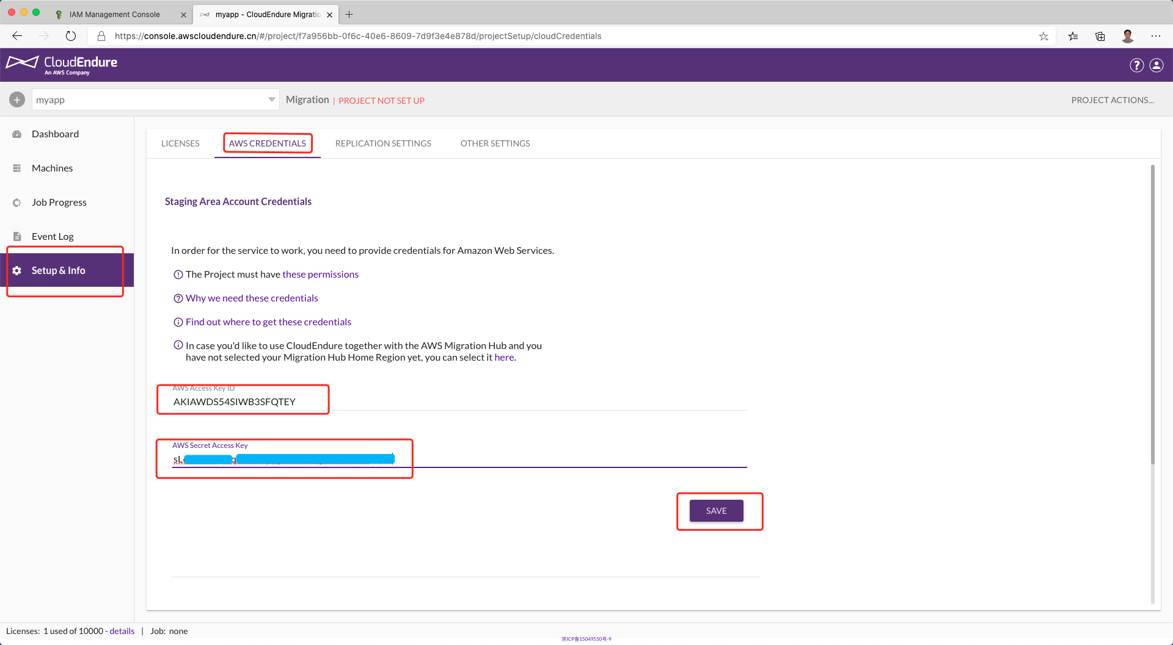Viewport: 1173px width, 645px height.
Task: Open the 'these permissions' link
Action: (x=320, y=275)
